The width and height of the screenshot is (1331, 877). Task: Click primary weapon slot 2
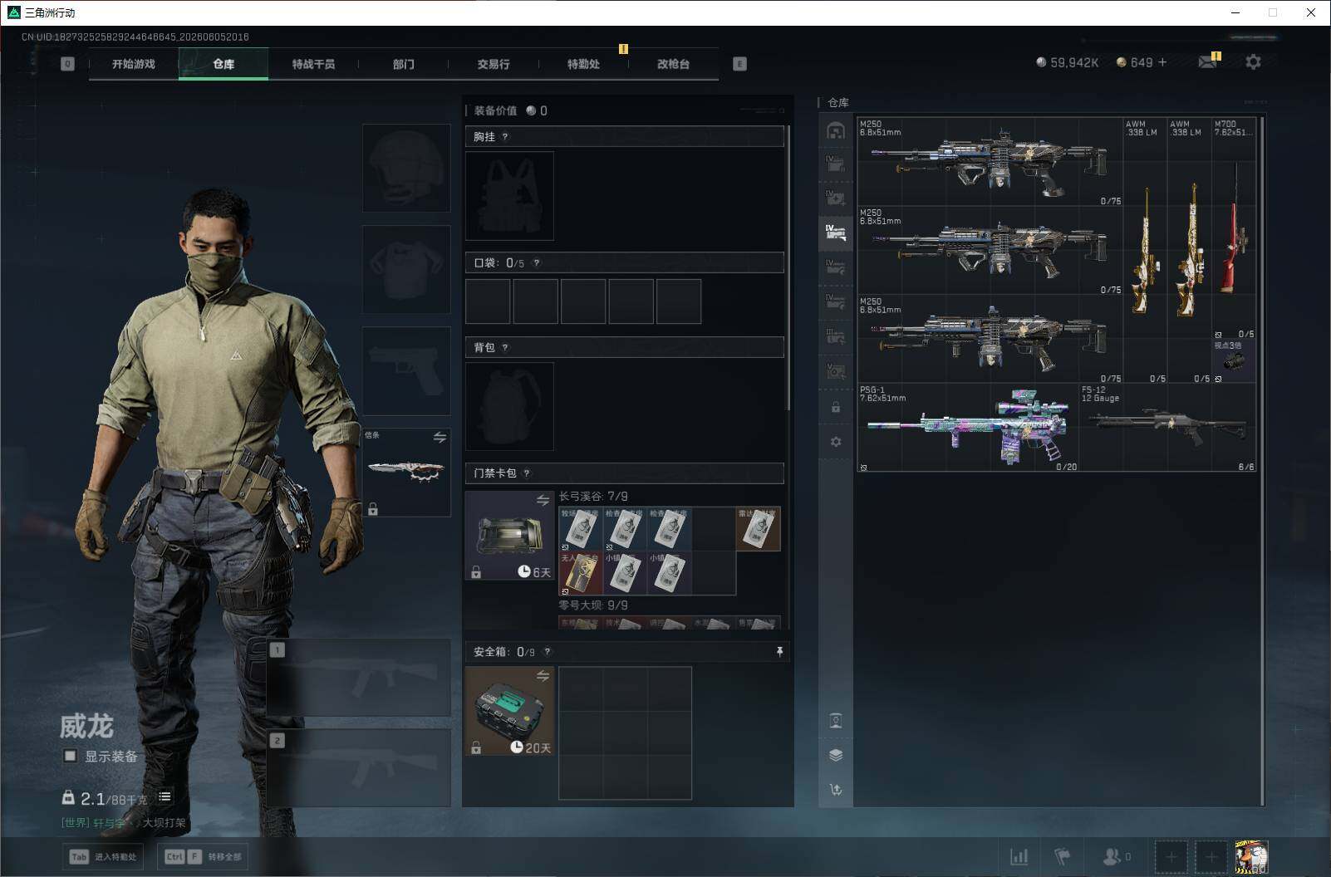coord(359,767)
